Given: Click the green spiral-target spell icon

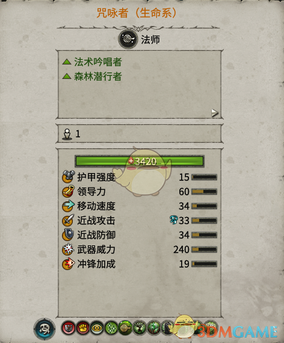Looking at the screenshot, I should click(x=125, y=328).
